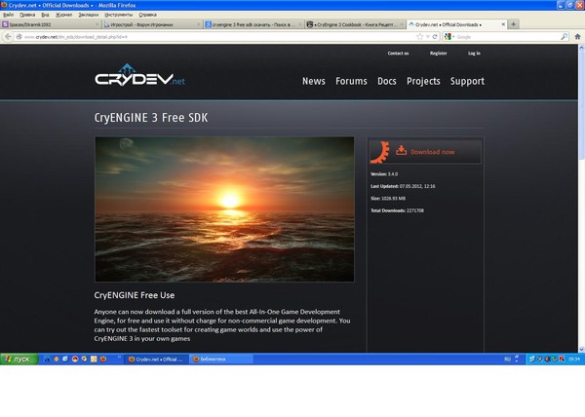Viewport: 585px width, 417px height.
Task: Click the Version 3.4.0 text
Action: tap(384, 174)
